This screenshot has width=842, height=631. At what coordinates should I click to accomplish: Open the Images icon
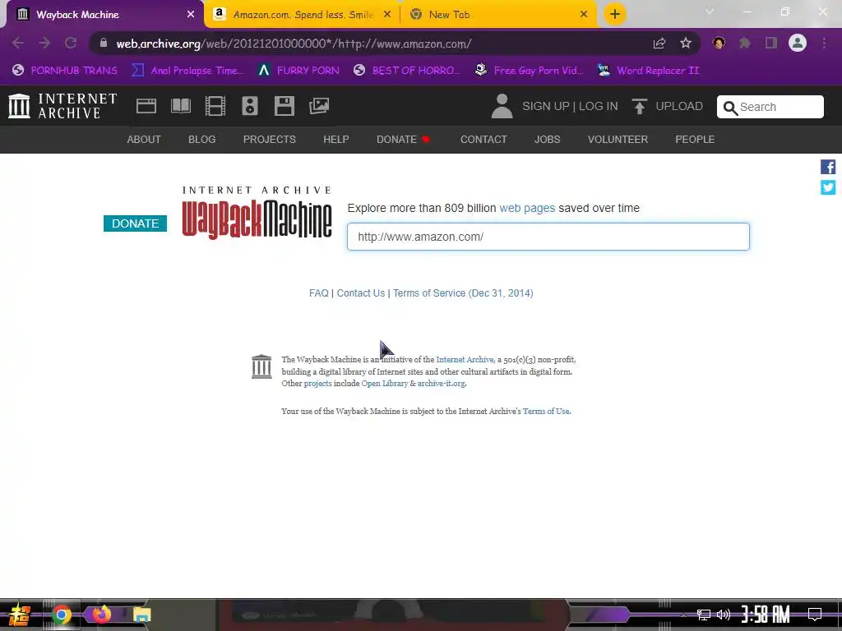[x=319, y=106]
